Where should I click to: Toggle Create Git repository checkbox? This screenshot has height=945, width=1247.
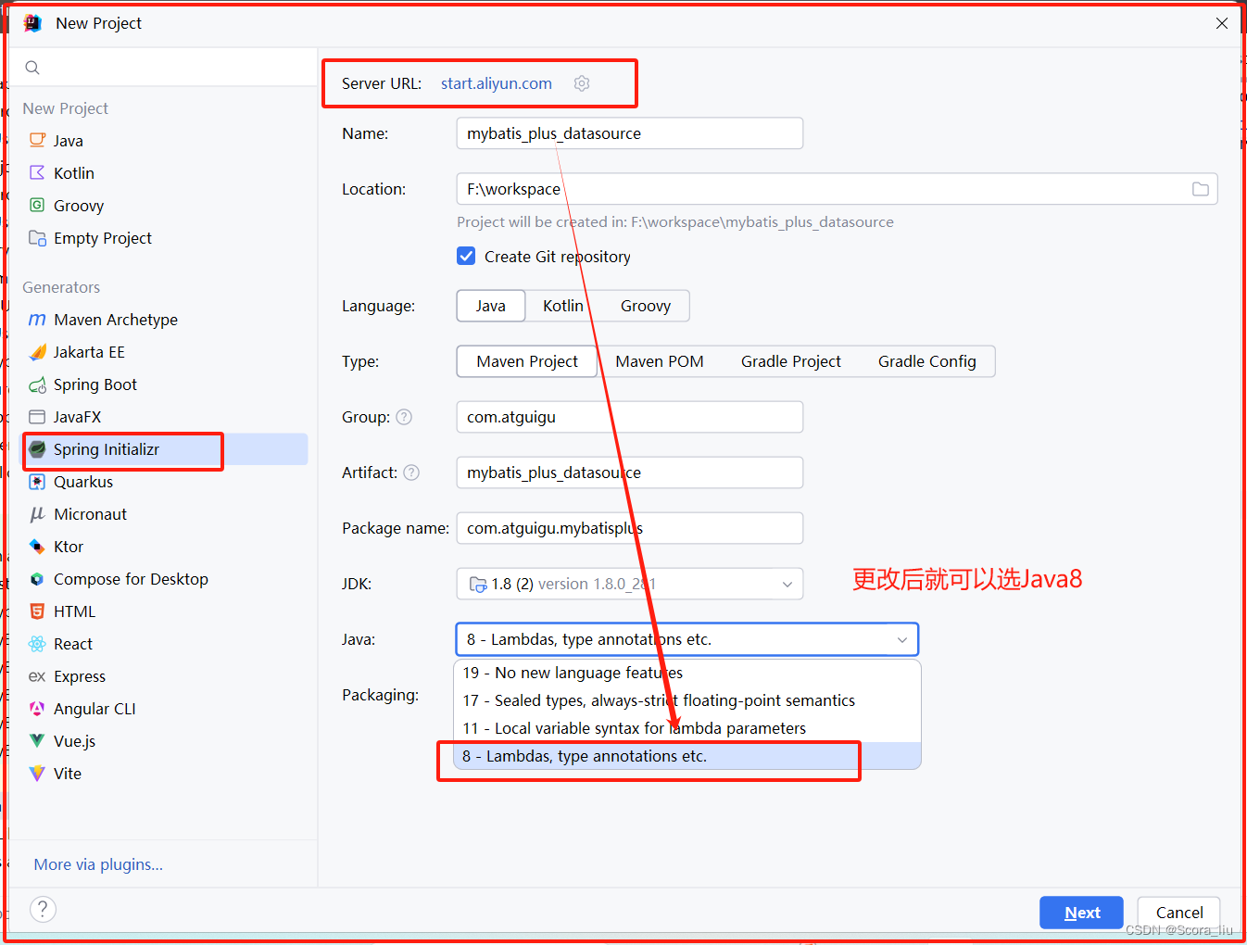[x=466, y=256]
